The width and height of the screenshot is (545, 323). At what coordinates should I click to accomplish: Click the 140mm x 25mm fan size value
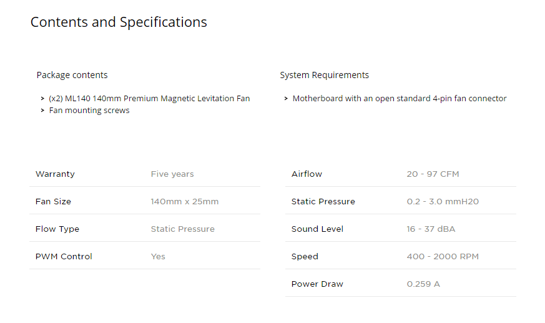tap(185, 202)
